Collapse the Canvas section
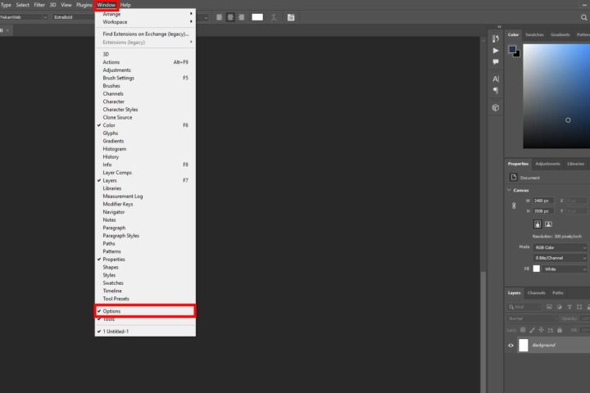Viewport: 590px width, 393px height. (x=509, y=190)
